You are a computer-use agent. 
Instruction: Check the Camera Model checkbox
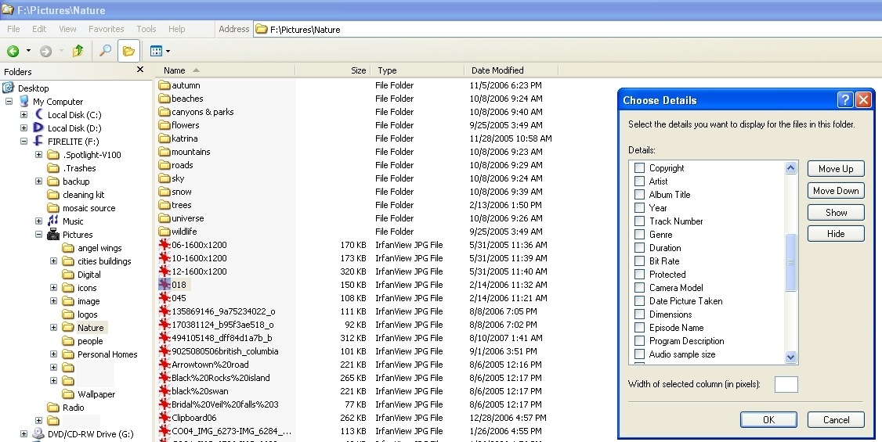point(639,288)
